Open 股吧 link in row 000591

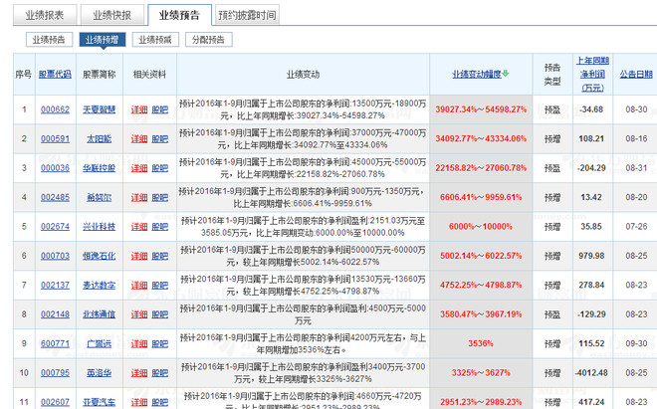pyautogui.click(x=159, y=138)
